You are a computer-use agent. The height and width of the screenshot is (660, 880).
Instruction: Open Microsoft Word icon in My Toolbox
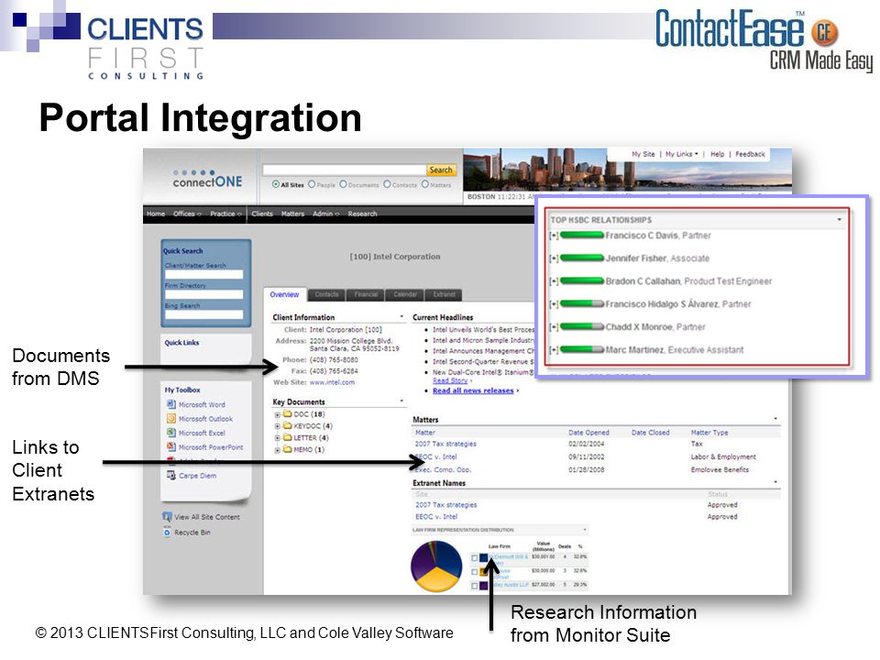click(x=171, y=404)
